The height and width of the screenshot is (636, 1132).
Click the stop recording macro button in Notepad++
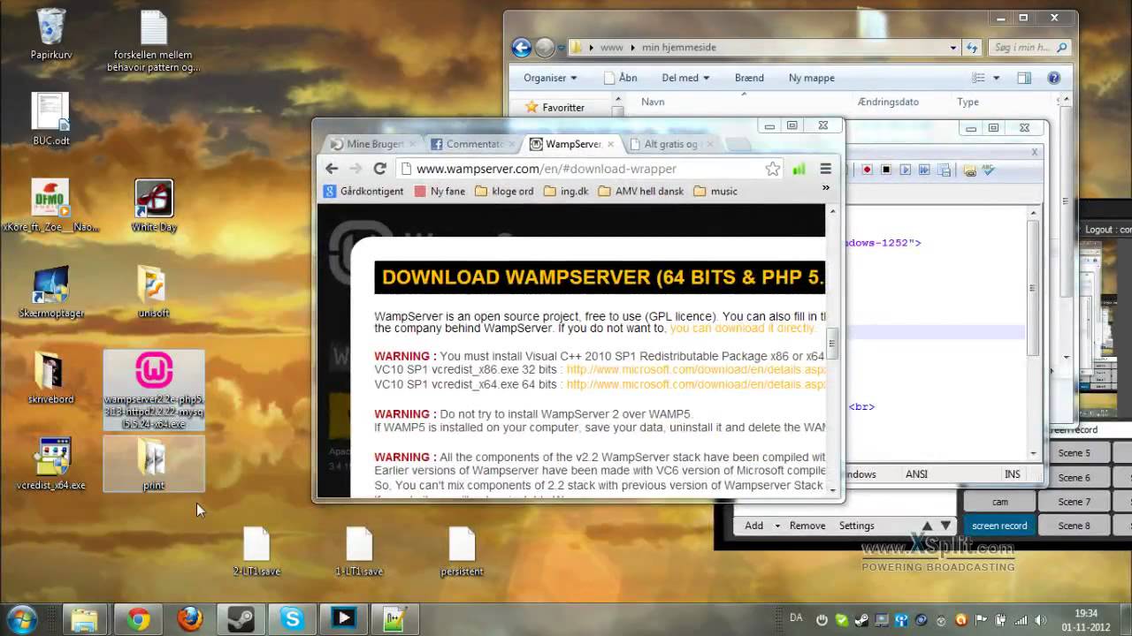885,170
